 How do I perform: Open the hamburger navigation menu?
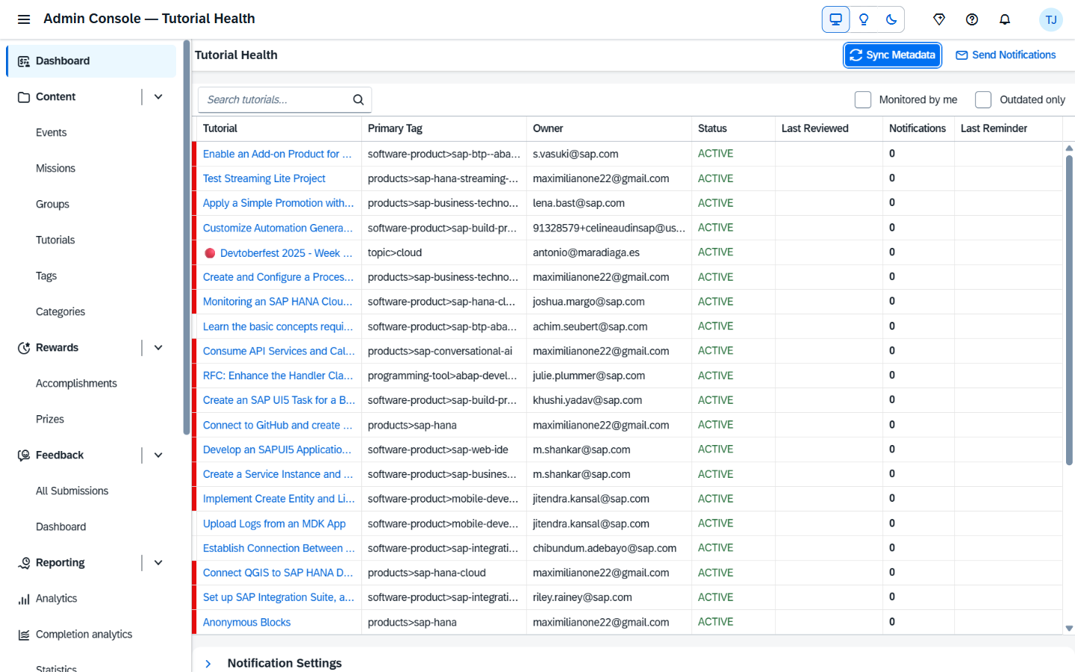coord(24,19)
